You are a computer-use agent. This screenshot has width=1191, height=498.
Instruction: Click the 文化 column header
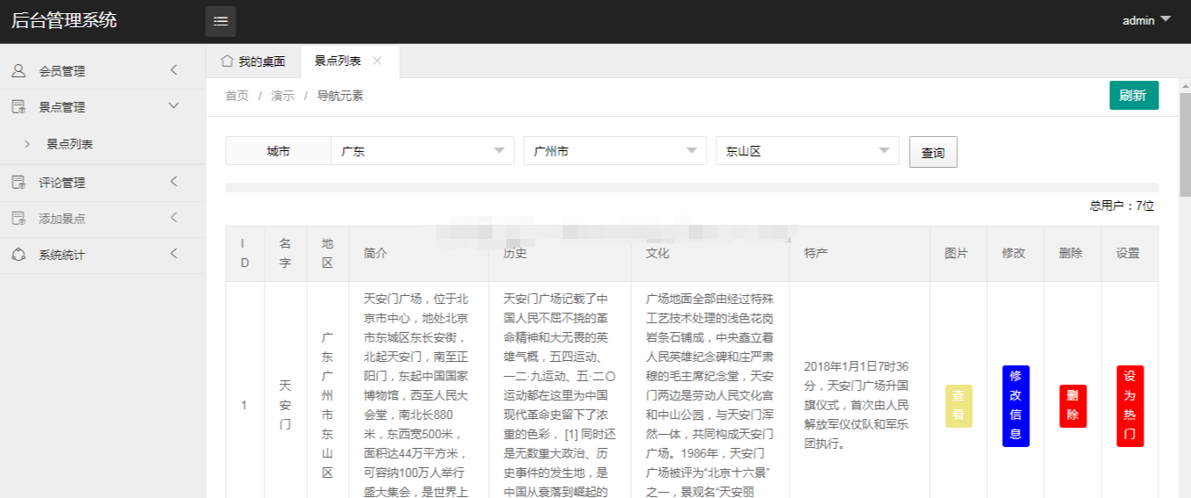tap(710, 253)
